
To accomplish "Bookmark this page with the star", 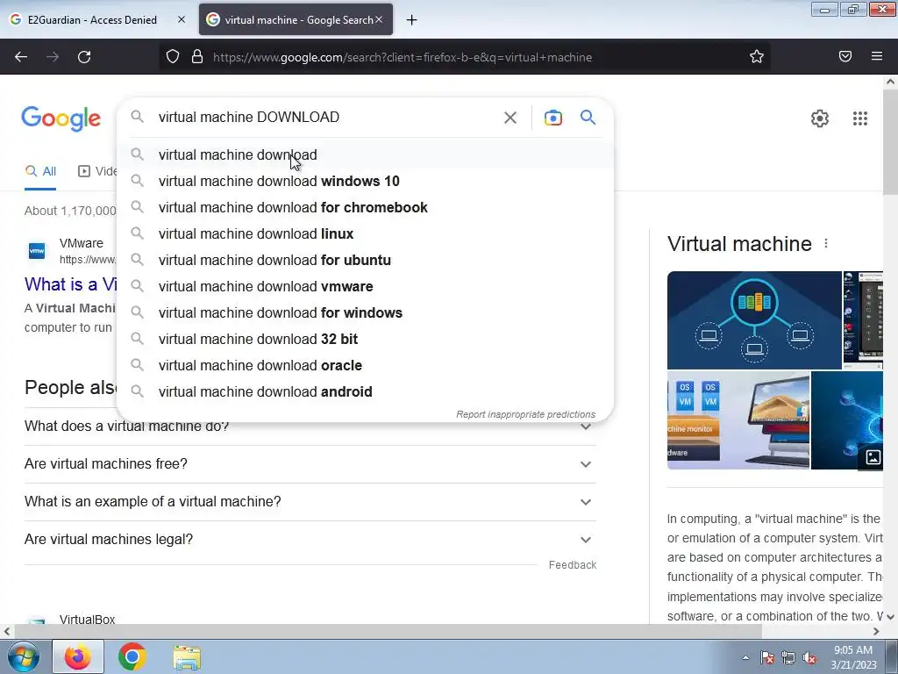I will (x=757, y=57).
